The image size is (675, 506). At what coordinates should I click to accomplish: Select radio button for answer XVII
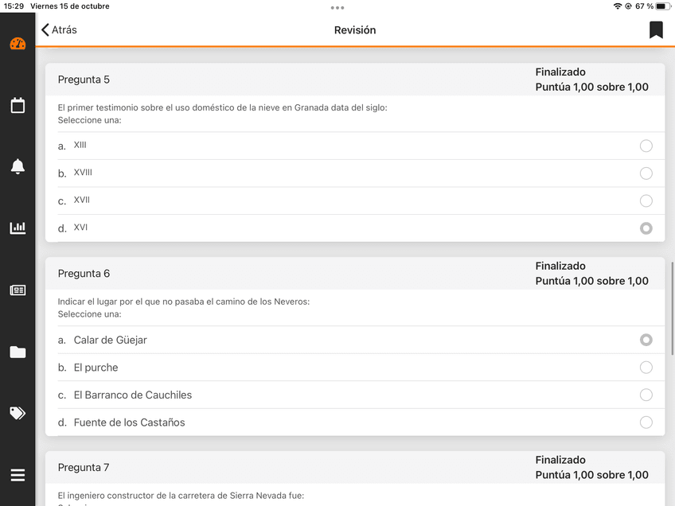(x=646, y=200)
